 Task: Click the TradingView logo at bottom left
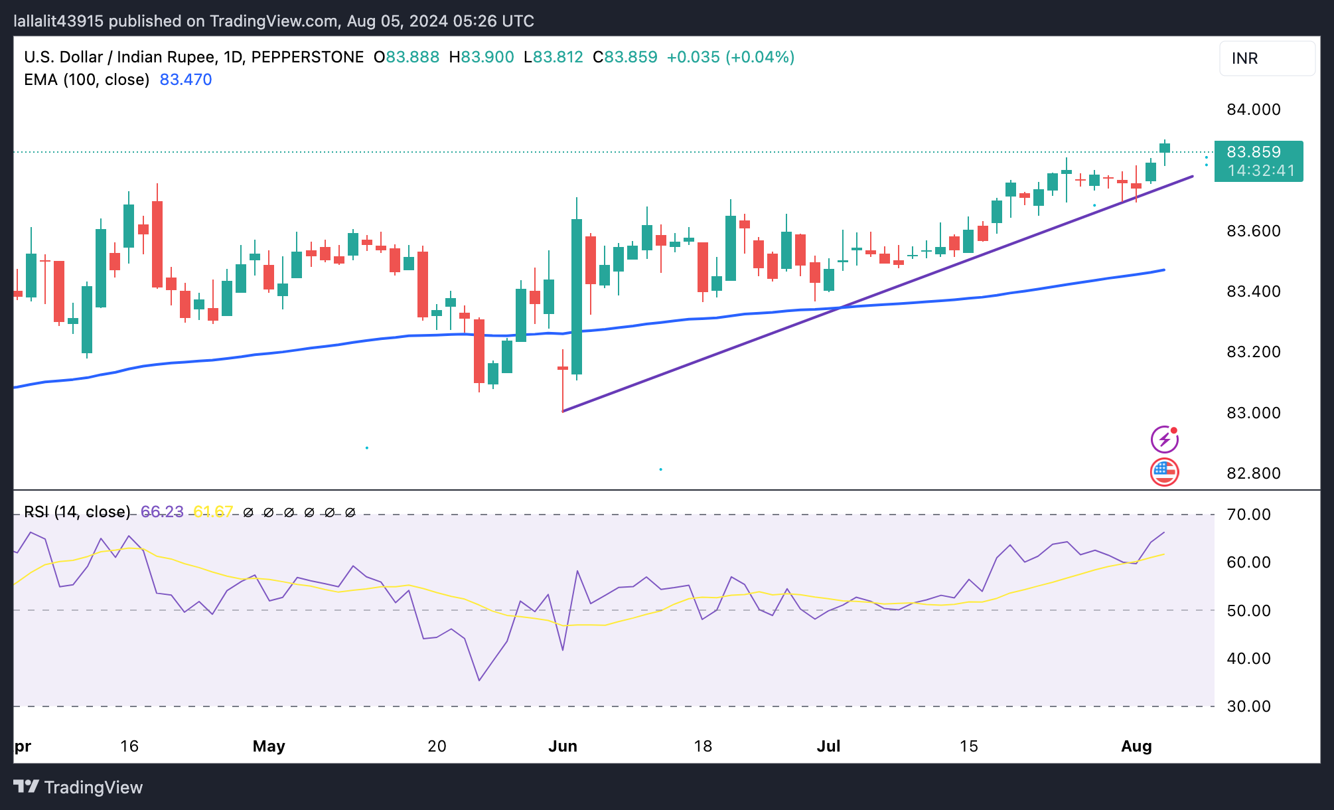pos(78,787)
